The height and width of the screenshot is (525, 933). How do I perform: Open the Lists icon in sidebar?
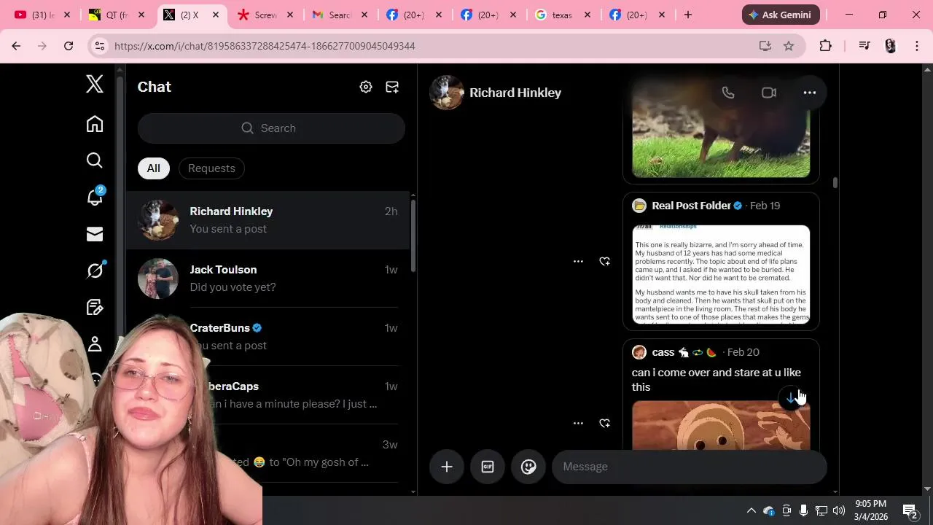point(95,307)
